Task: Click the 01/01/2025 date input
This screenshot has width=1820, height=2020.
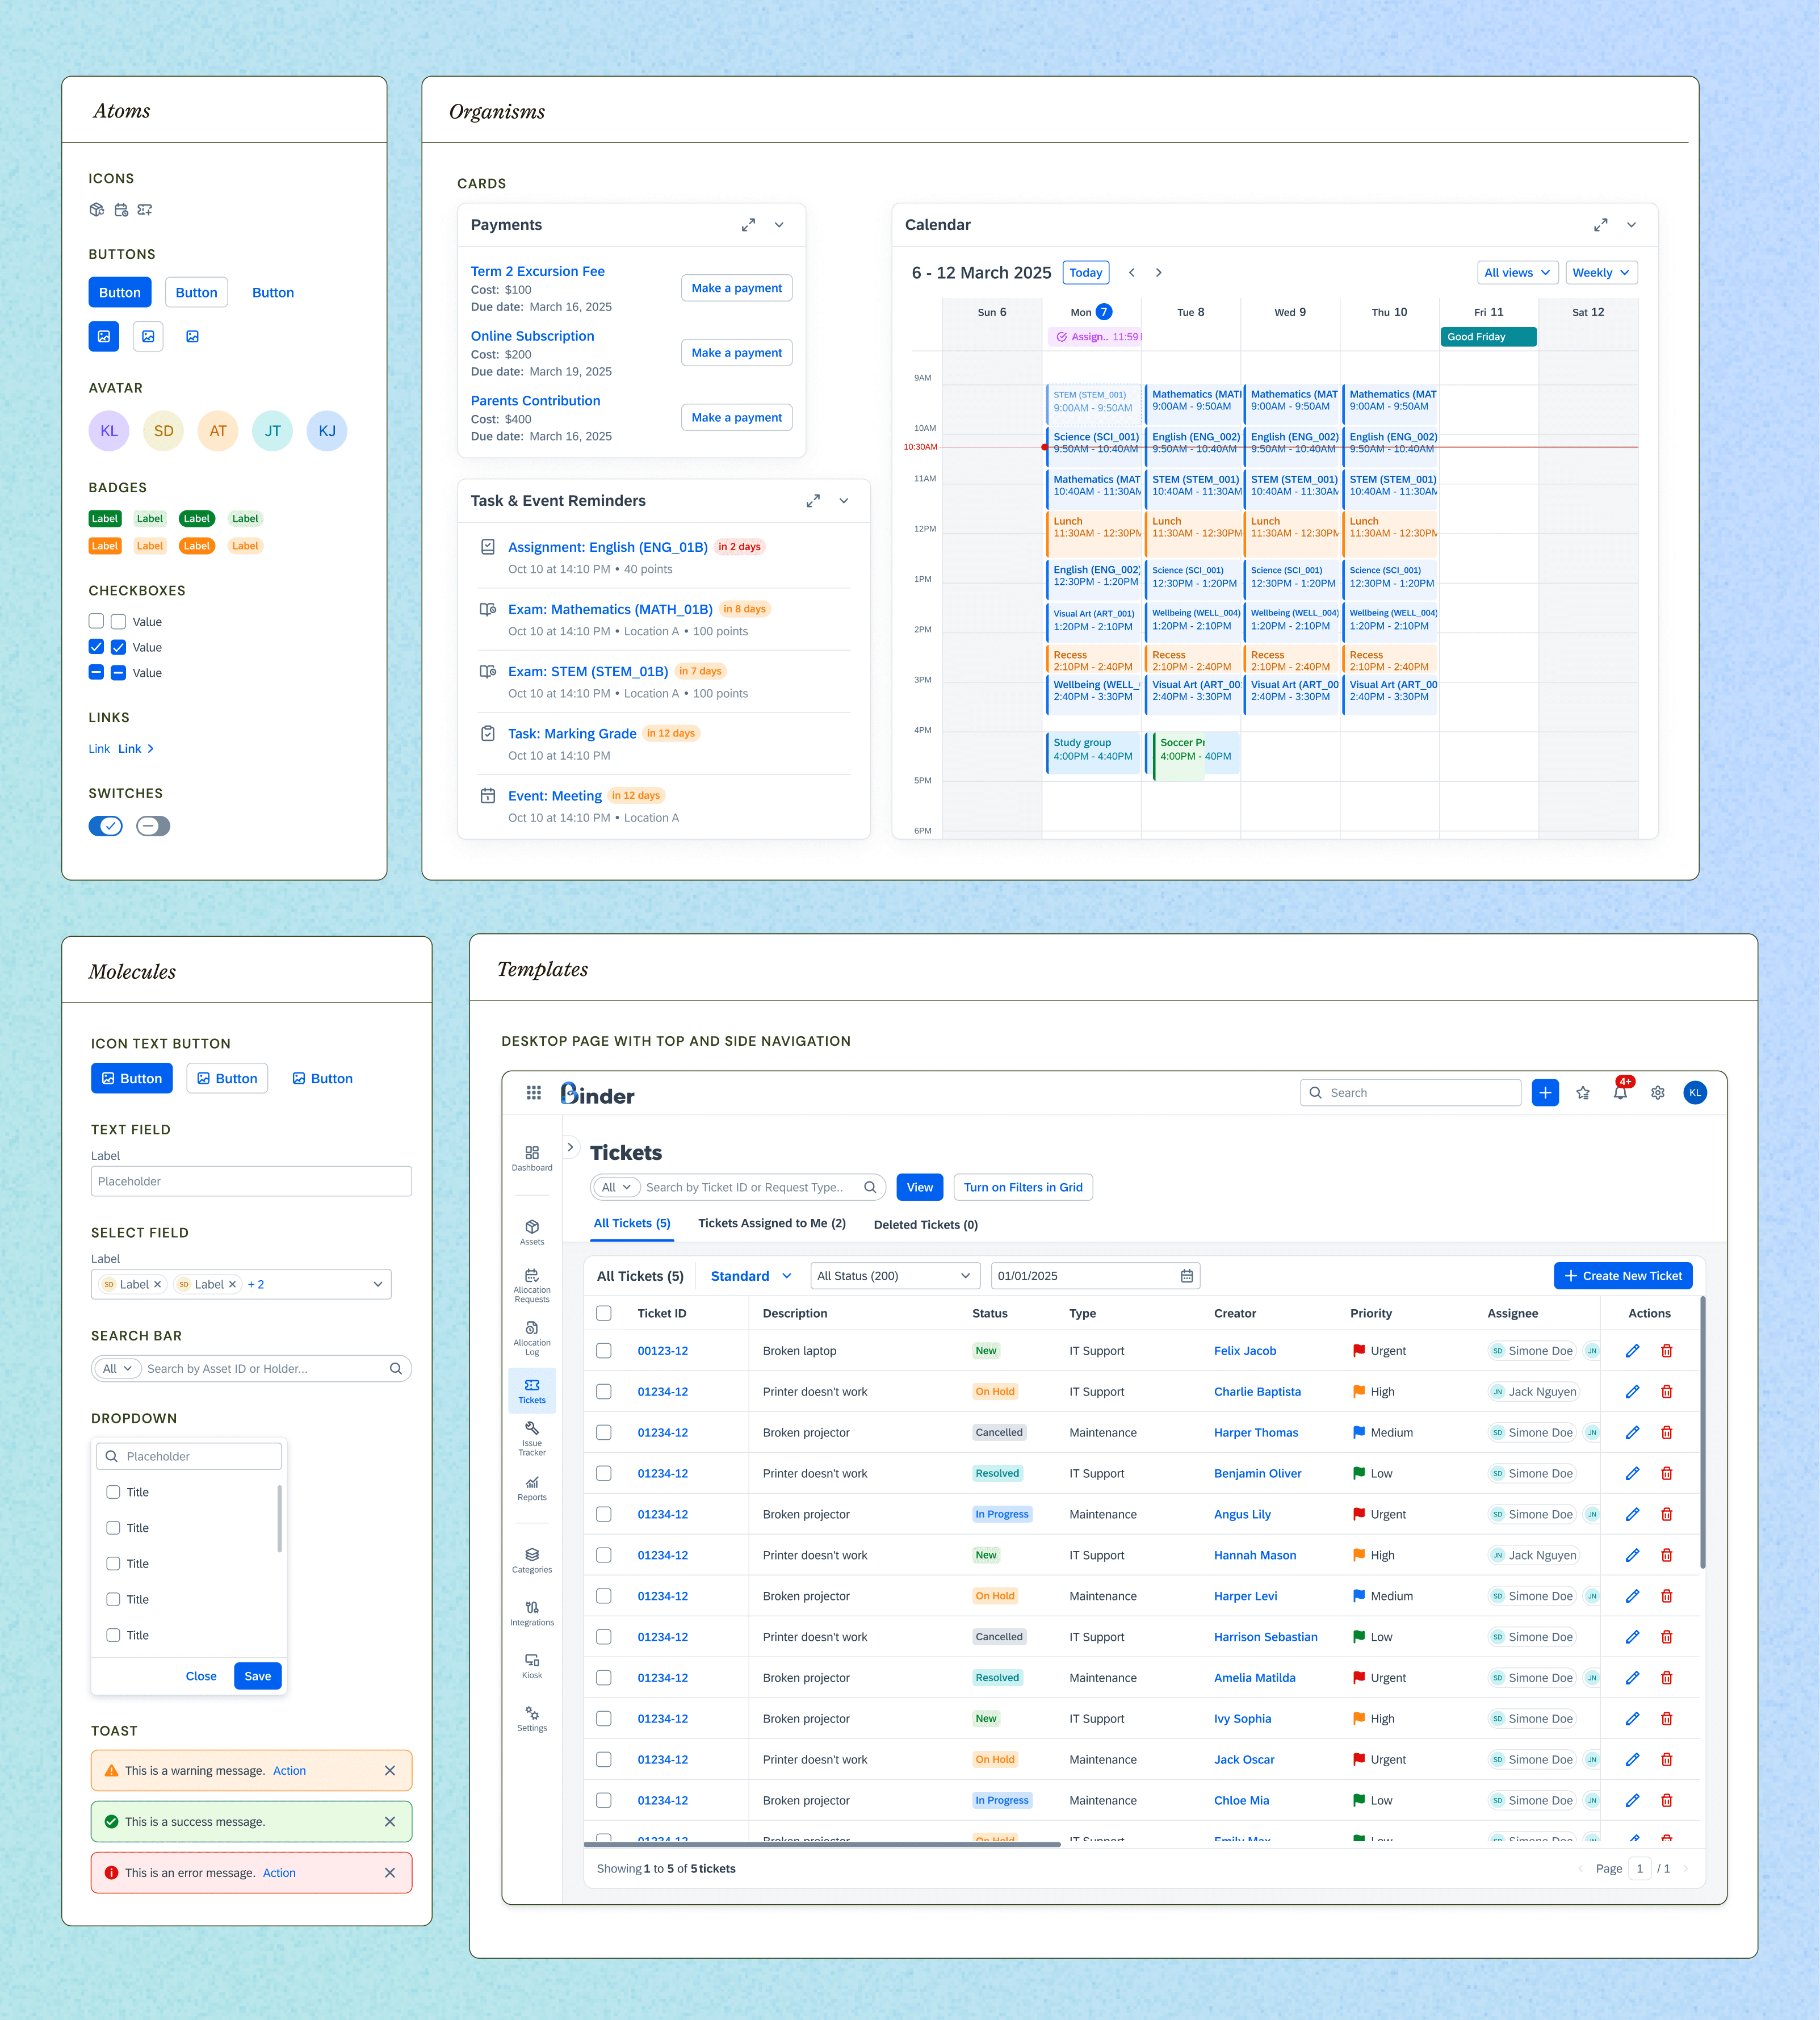Action: click(x=1096, y=1276)
